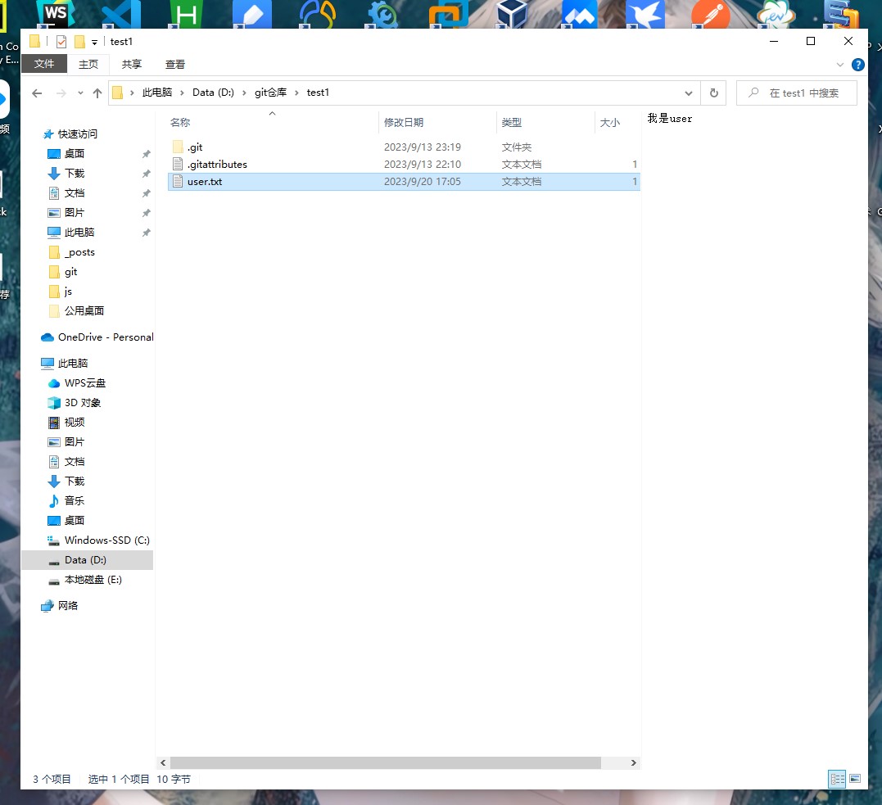The image size is (882, 805).
Task: Unpin 桌面 using its pin icon
Action: (x=146, y=154)
